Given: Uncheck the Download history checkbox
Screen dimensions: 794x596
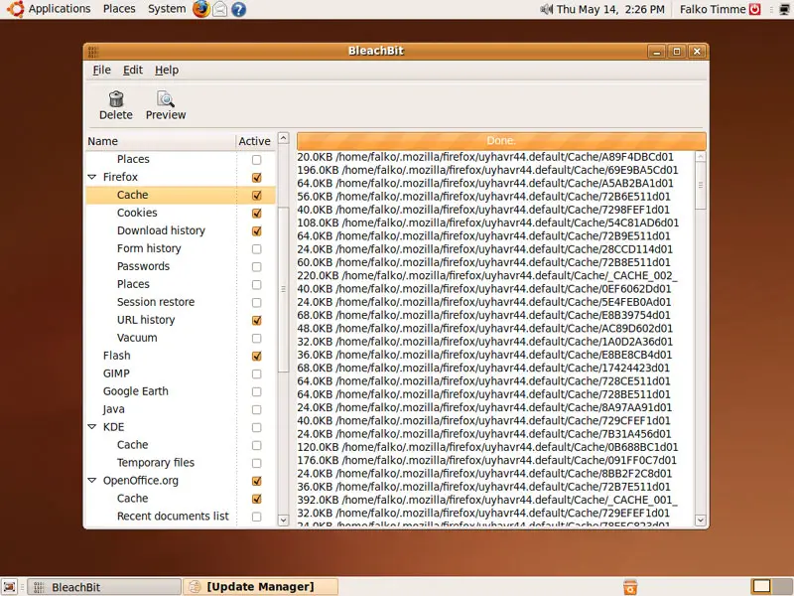Looking at the screenshot, I should pos(257,230).
